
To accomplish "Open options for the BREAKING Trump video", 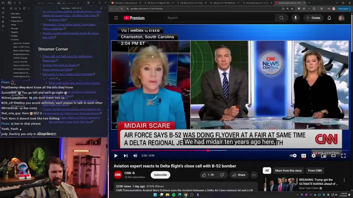I will tap(344, 180).
